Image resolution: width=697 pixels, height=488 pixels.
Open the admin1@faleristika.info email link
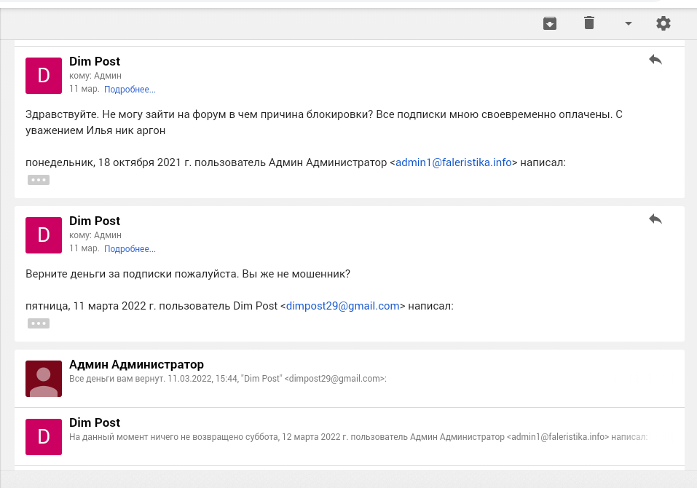[x=454, y=162]
